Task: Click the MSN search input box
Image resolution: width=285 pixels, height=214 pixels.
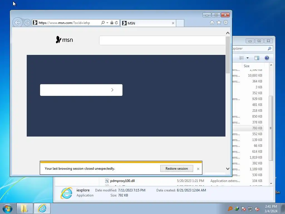Action: pos(162,40)
